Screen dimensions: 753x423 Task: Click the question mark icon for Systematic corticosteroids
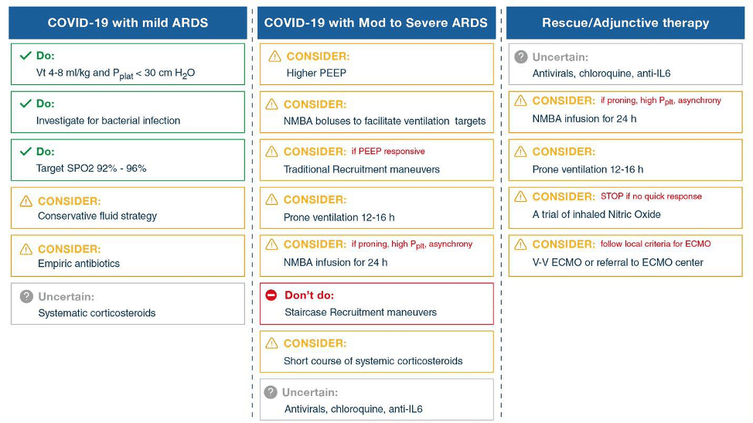tap(26, 296)
